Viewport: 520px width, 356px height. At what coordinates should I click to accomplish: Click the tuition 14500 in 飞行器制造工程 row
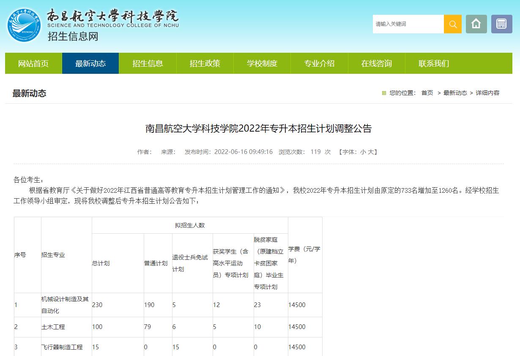[x=305, y=347]
